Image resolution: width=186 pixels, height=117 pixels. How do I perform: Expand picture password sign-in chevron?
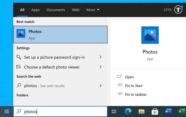coord(100,57)
